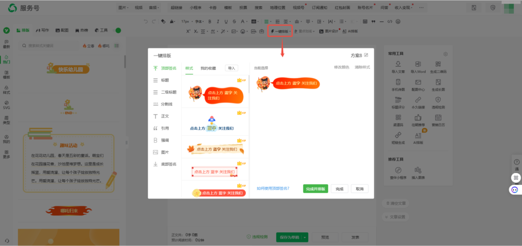This screenshot has height=246, width=522.
Task: Open the SVG sidebar section
Action: (6, 105)
